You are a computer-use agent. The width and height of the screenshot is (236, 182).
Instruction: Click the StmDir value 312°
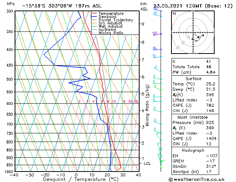pos(211,166)
